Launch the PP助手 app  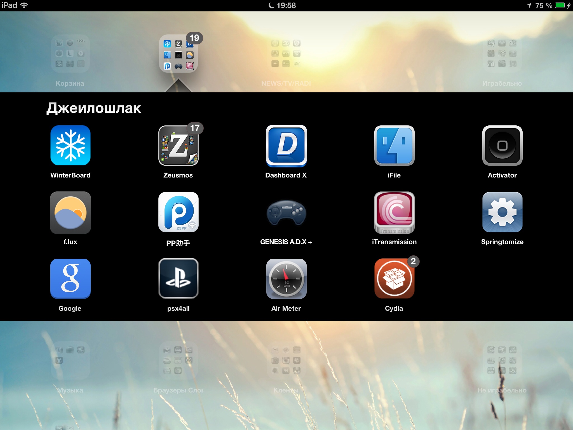[x=178, y=212]
